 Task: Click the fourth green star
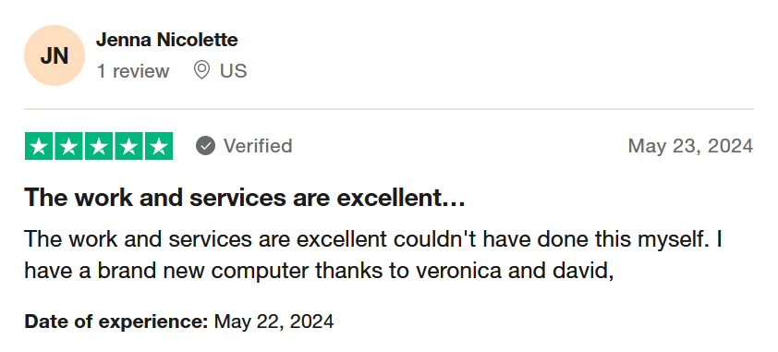(129, 146)
